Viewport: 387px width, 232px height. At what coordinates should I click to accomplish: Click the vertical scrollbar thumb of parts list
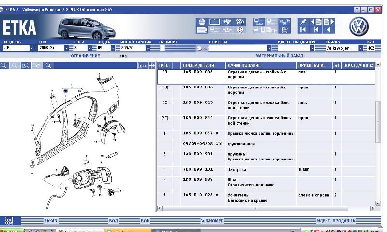(378, 122)
